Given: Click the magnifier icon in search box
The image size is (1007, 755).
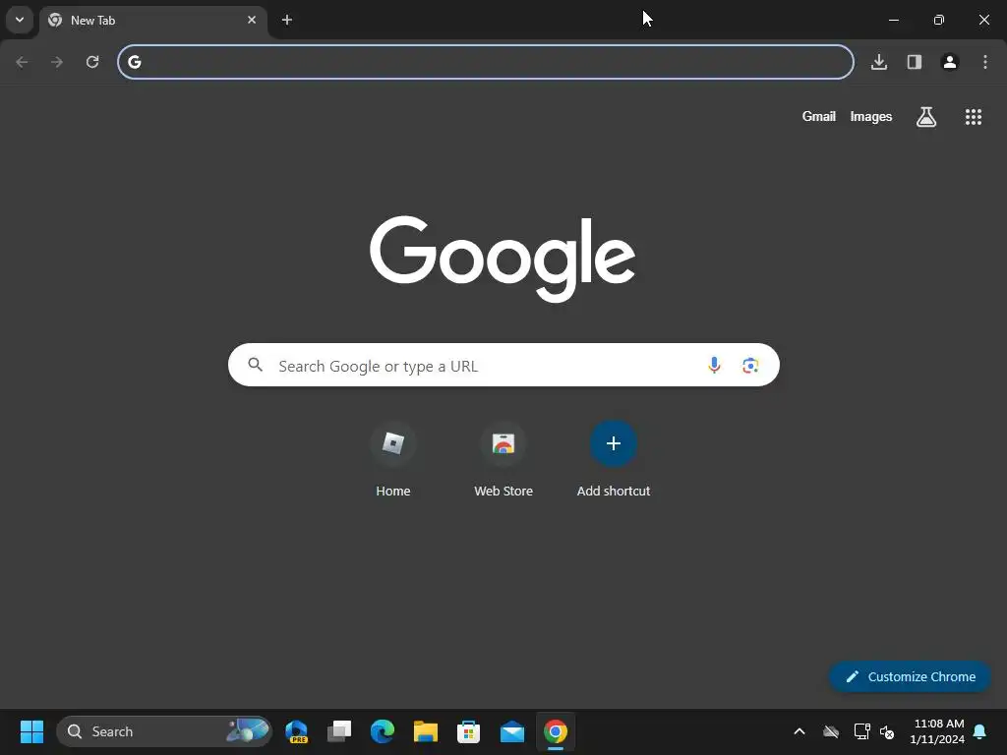Looking at the screenshot, I should (256, 365).
